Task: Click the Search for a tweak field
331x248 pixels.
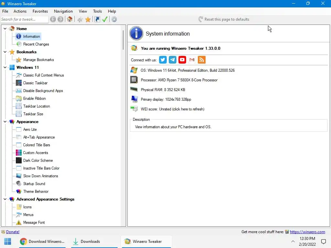Action: (x=25, y=19)
